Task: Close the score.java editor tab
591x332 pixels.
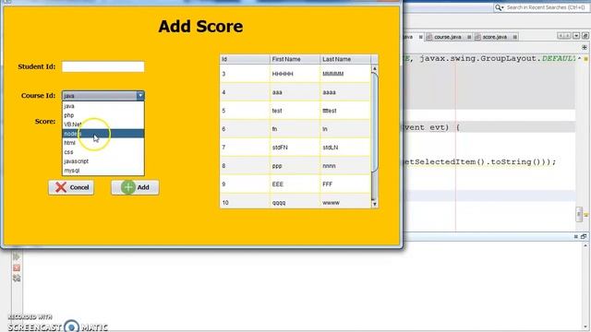Action: coord(515,37)
